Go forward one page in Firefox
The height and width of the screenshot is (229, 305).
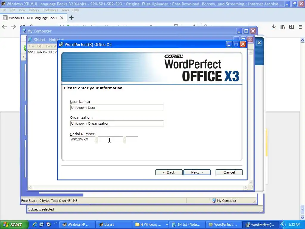[13, 27]
